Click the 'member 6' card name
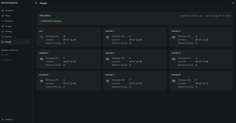This screenshot has width=236, height=123. [44, 75]
